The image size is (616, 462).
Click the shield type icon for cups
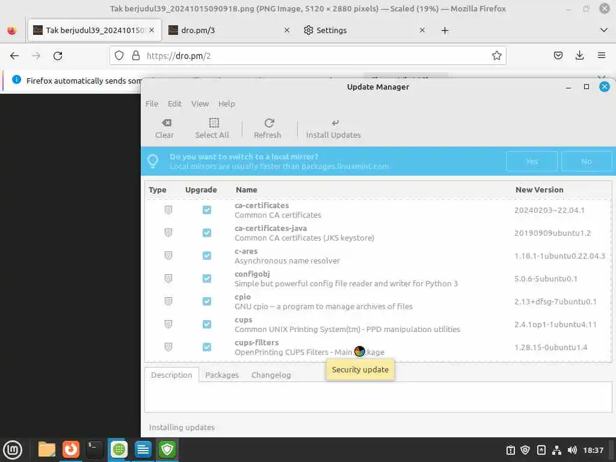click(x=168, y=324)
